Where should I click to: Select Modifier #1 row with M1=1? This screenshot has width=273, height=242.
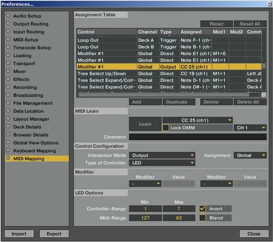169,60
